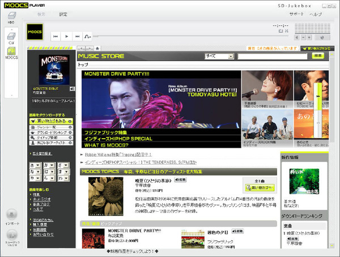Image resolution: width=340 pixels, height=257 pixels.
Task: Preview ranking song with 試聴 button
Action: pyautogui.click(x=293, y=238)
